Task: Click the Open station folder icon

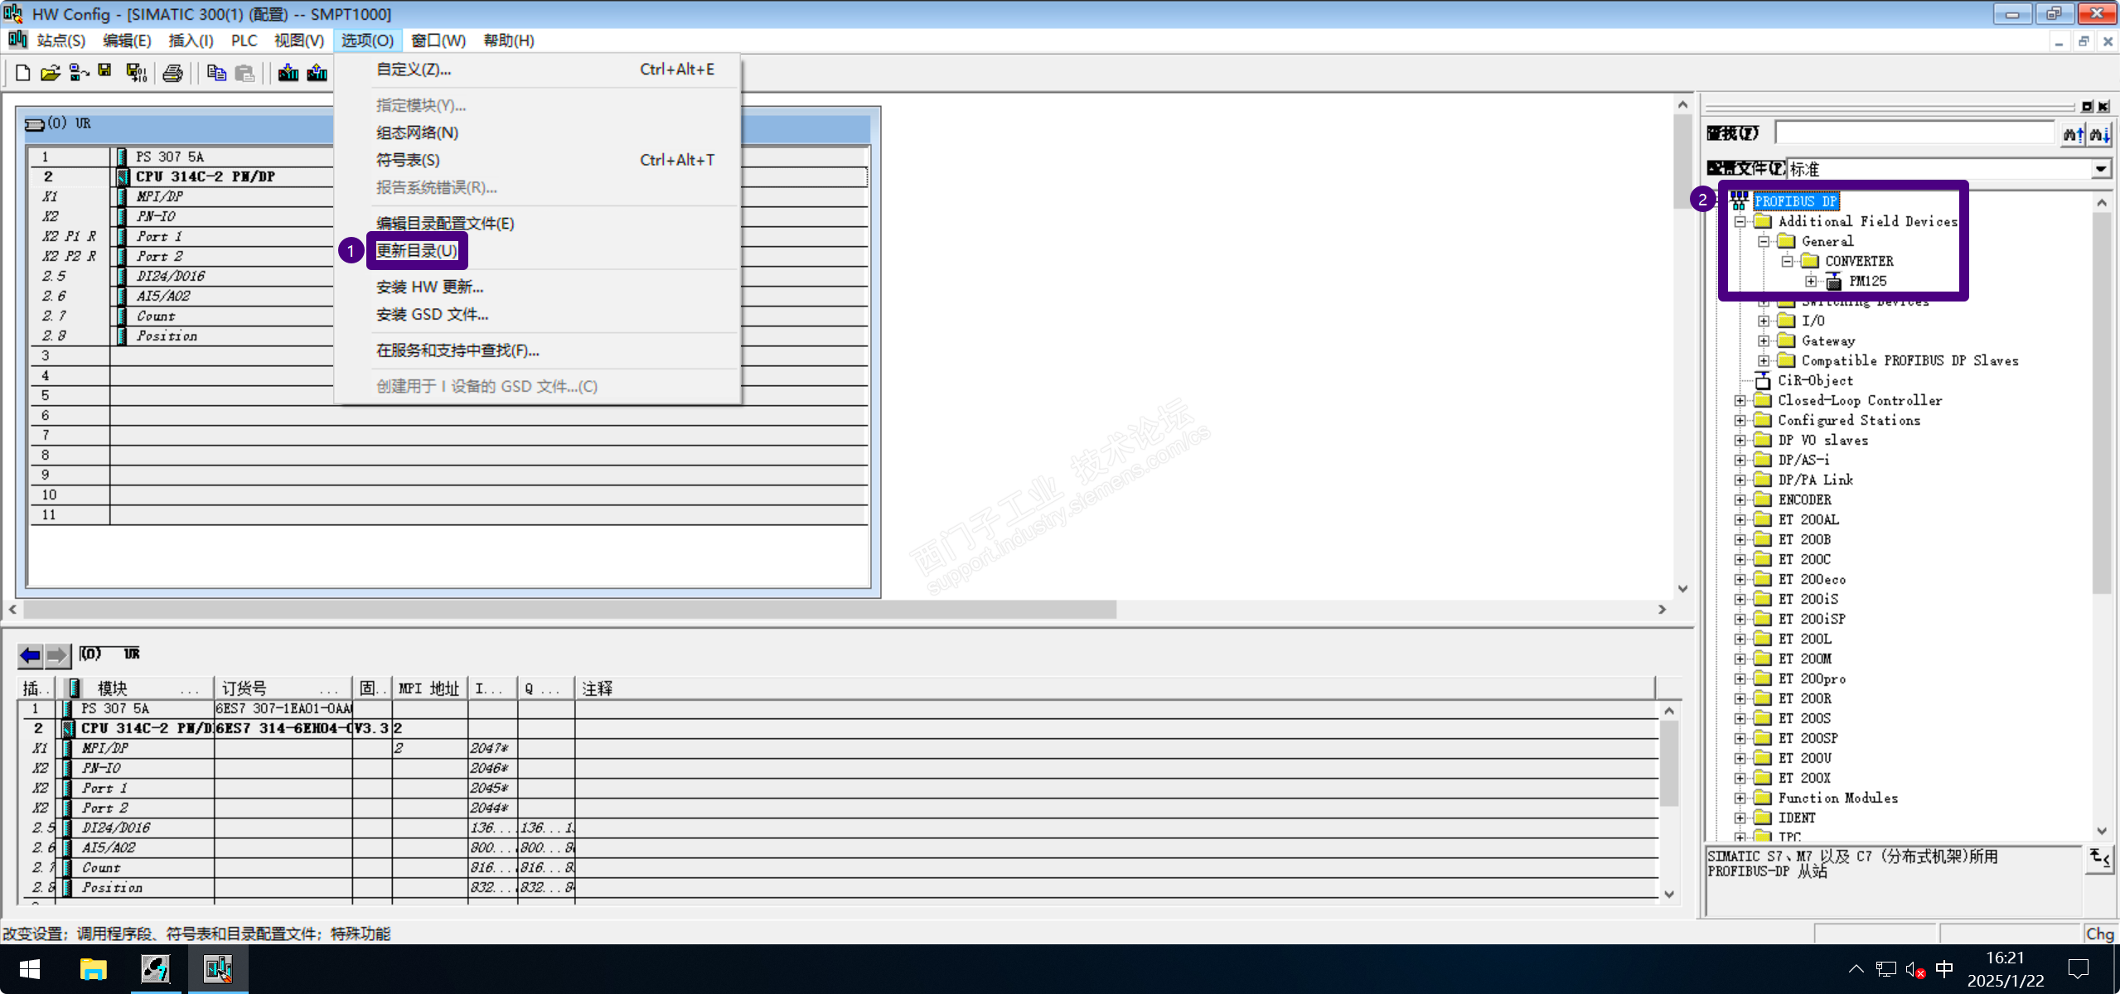Action: click(51, 73)
